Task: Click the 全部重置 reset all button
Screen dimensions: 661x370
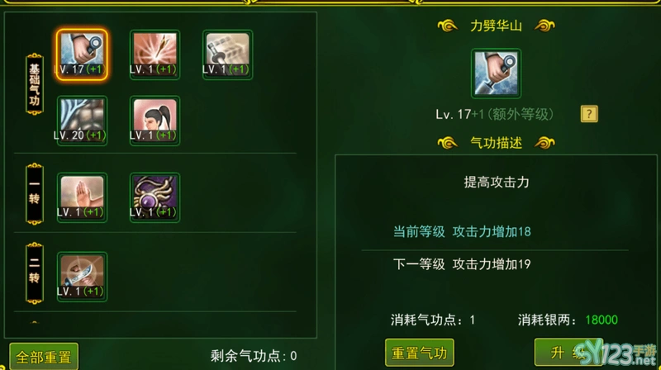Action: [x=44, y=357]
